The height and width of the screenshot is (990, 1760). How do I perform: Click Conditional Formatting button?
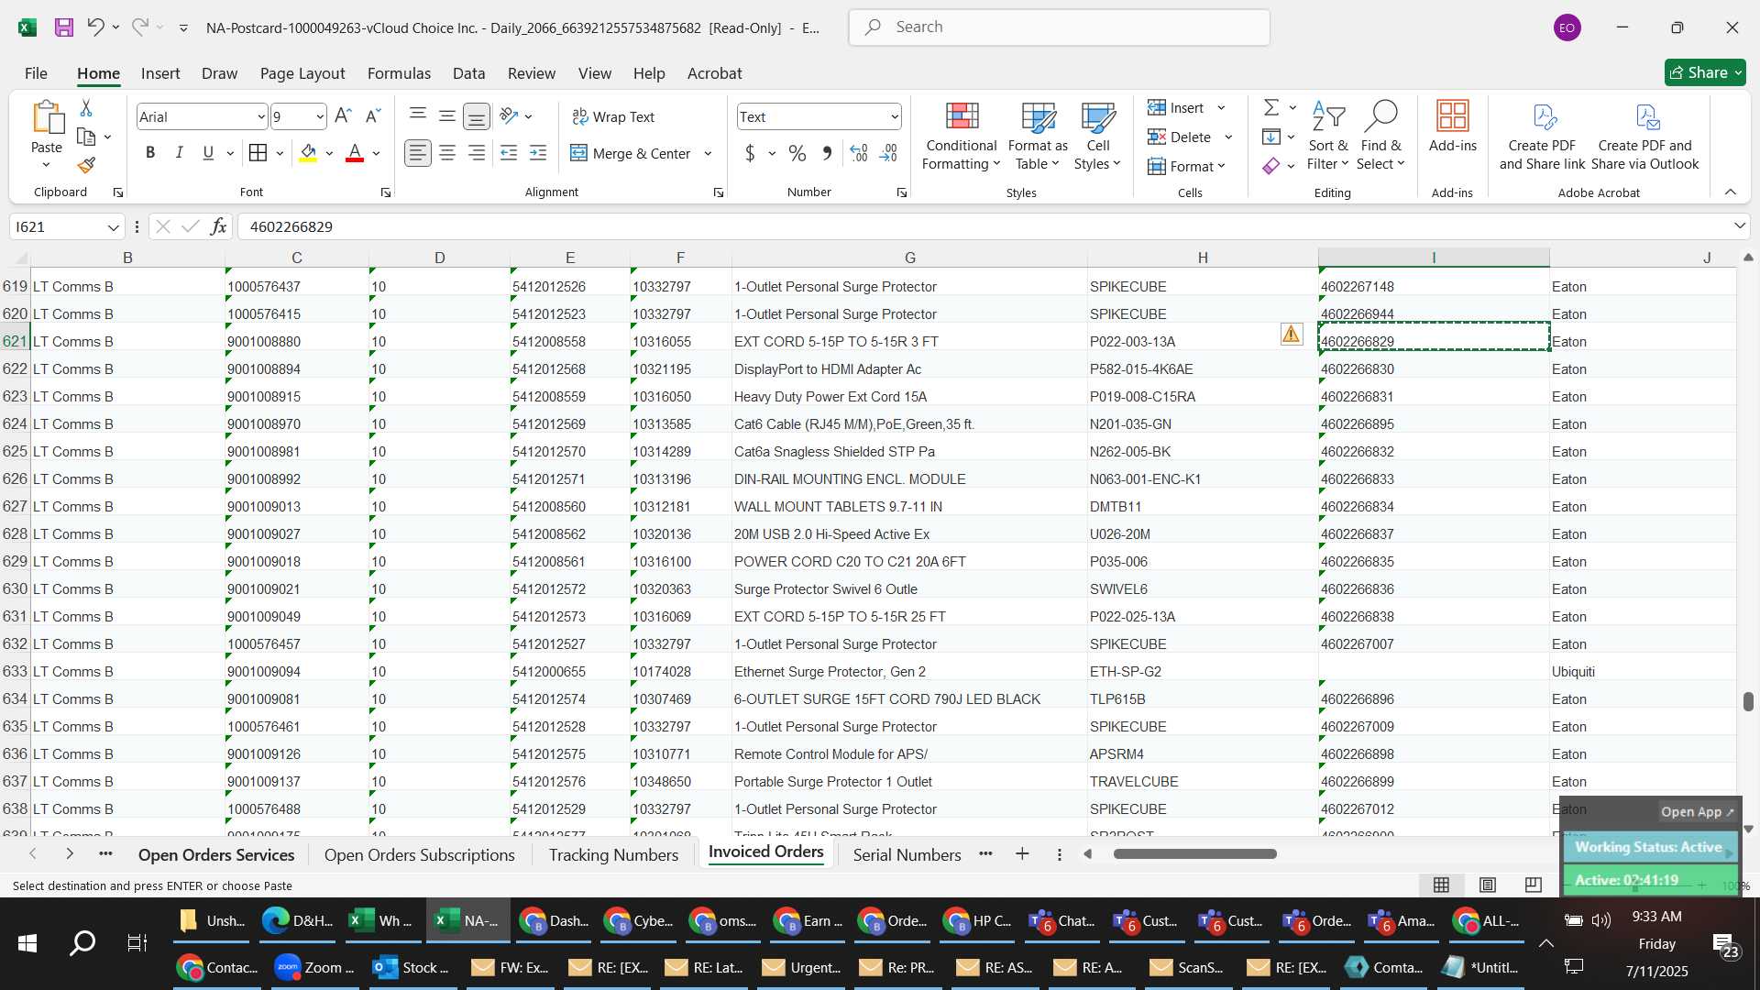(961, 137)
